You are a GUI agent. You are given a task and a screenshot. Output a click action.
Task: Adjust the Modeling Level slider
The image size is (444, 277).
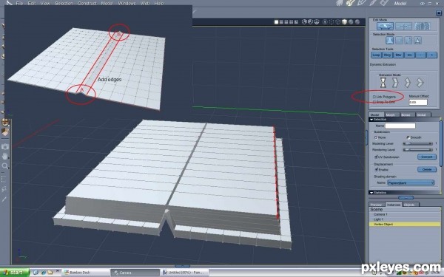point(417,143)
